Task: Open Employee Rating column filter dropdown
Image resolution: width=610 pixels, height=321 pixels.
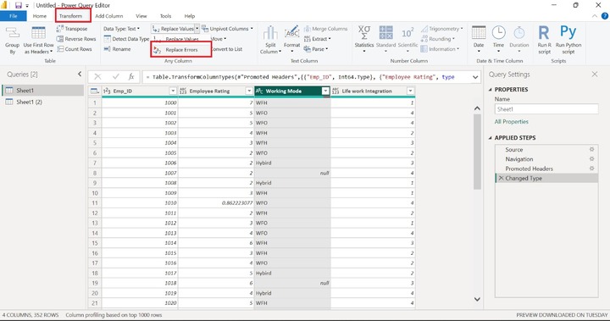Action: [x=249, y=91]
